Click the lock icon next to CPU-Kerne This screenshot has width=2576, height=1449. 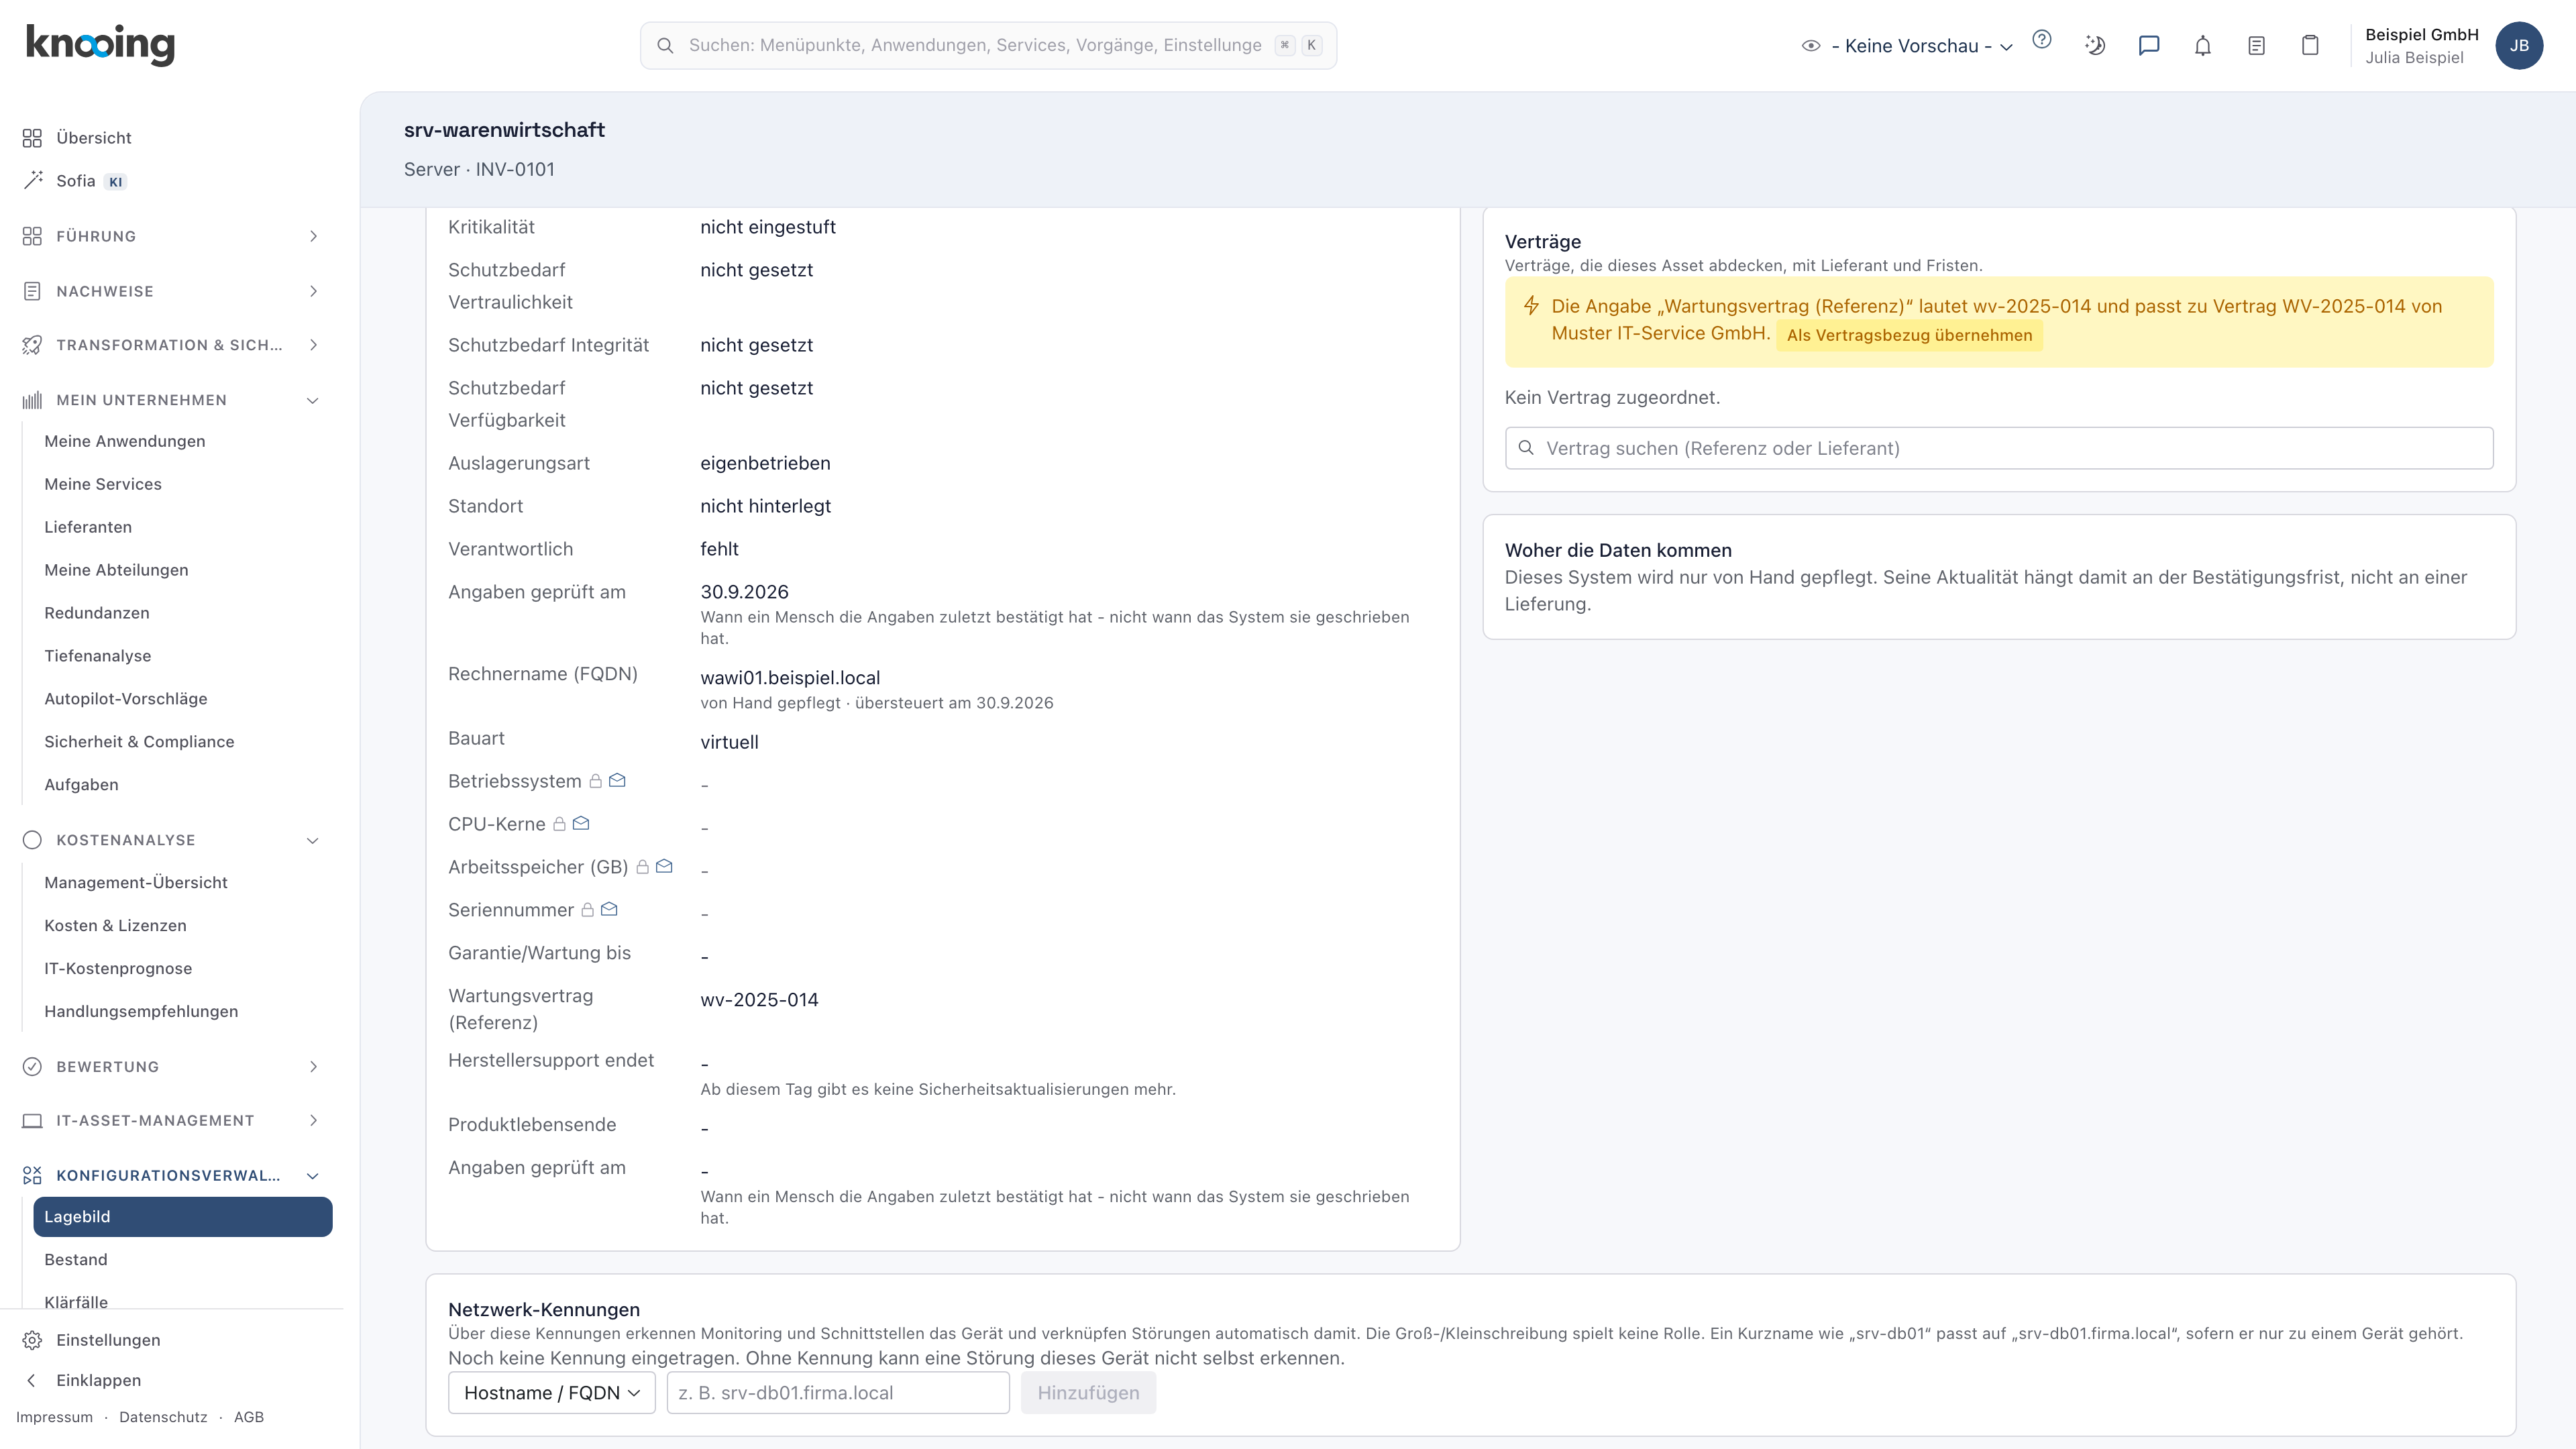pos(560,824)
